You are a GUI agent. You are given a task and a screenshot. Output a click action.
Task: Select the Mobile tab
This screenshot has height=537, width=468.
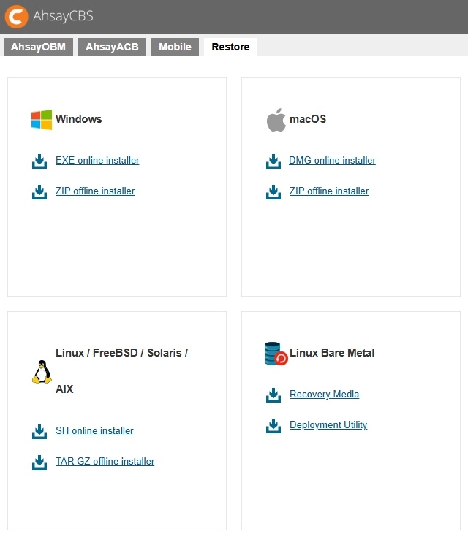[x=175, y=47]
